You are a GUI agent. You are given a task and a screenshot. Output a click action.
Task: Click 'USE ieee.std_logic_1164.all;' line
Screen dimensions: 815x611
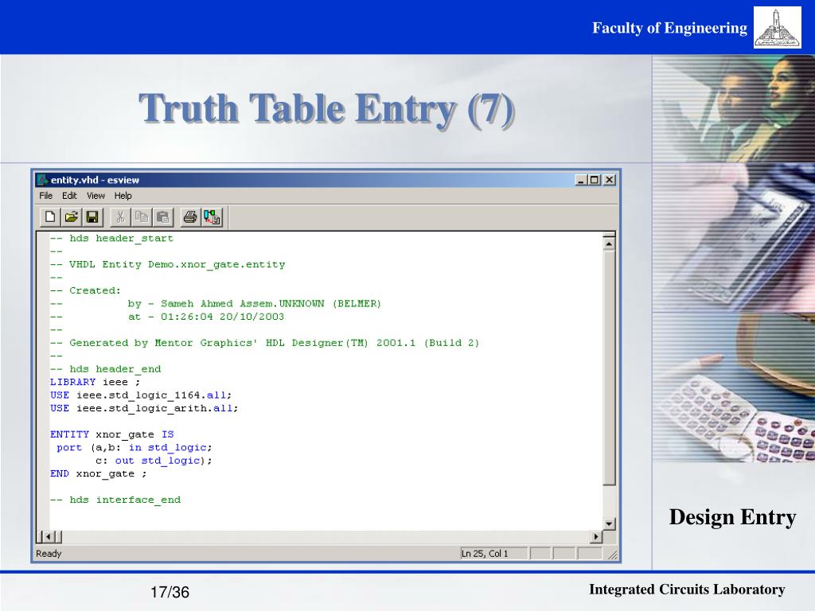(141, 395)
